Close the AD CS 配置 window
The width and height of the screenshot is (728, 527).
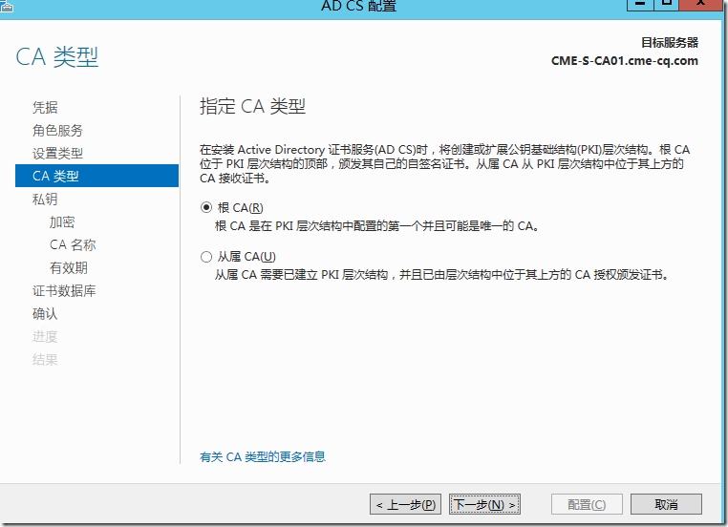point(700,4)
